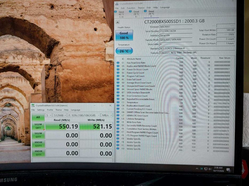Open the File menu in CrystalDiskMark
Viewport: 249px width, 186px height.
(33, 110)
